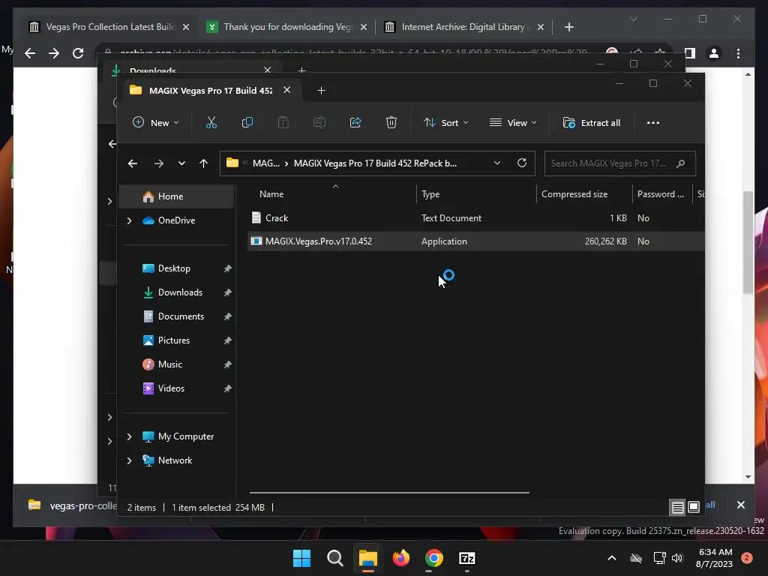Open taskbar Search
Image resolution: width=768 pixels, height=576 pixels.
coord(335,558)
